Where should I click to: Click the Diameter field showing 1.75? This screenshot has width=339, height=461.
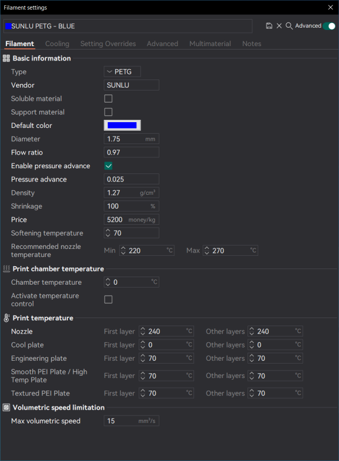131,139
